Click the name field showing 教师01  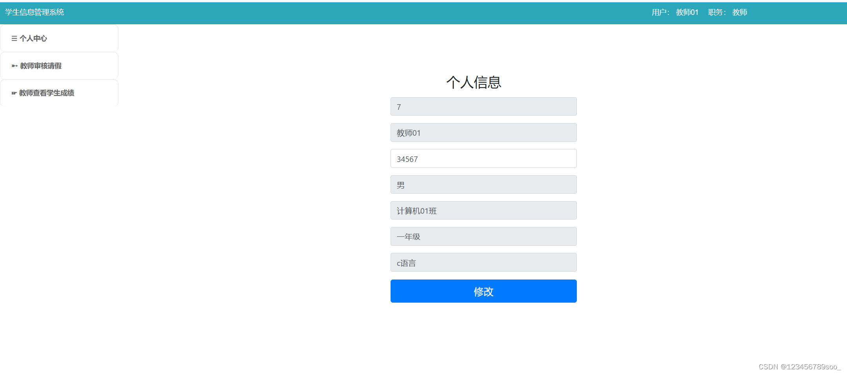pos(483,133)
